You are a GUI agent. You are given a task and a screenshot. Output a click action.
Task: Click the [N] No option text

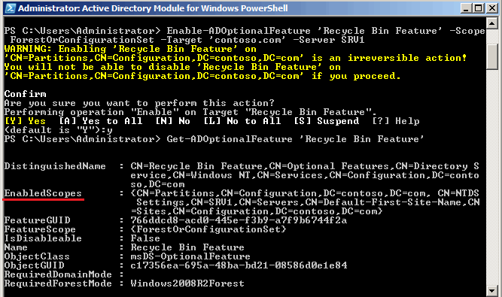click(173, 121)
